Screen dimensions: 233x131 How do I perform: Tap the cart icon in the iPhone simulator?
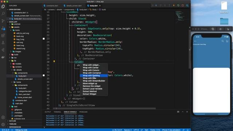coord(227,41)
